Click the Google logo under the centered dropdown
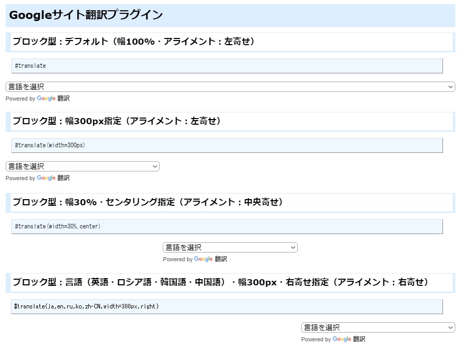Screen dimensions: 462x349 [204, 259]
